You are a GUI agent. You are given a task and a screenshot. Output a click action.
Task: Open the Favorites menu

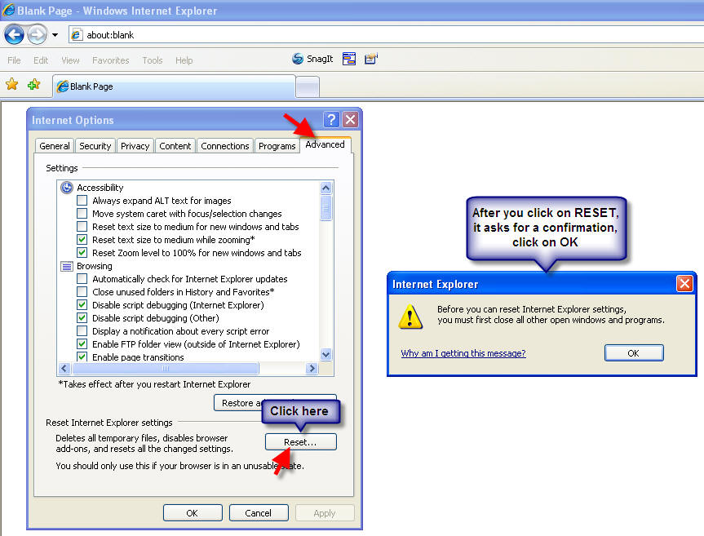pos(110,60)
